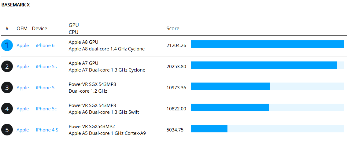The height and width of the screenshot is (144, 347).
Task: Open Apple link in iPhone 5s row
Action: (23, 67)
